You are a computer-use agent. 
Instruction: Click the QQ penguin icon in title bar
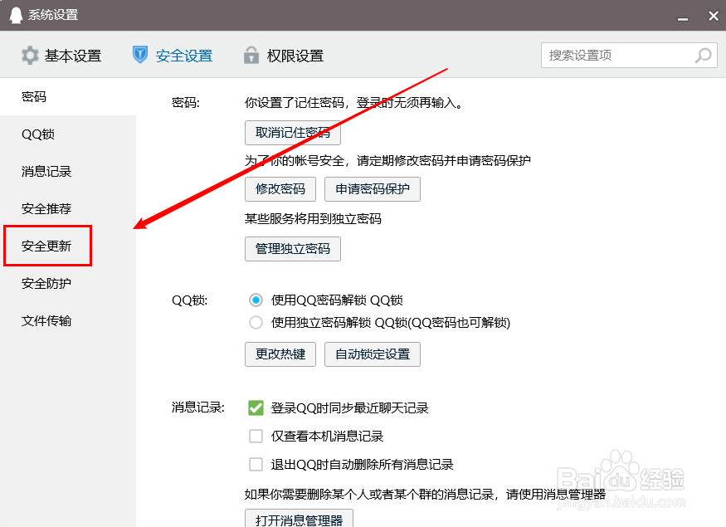(17, 15)
